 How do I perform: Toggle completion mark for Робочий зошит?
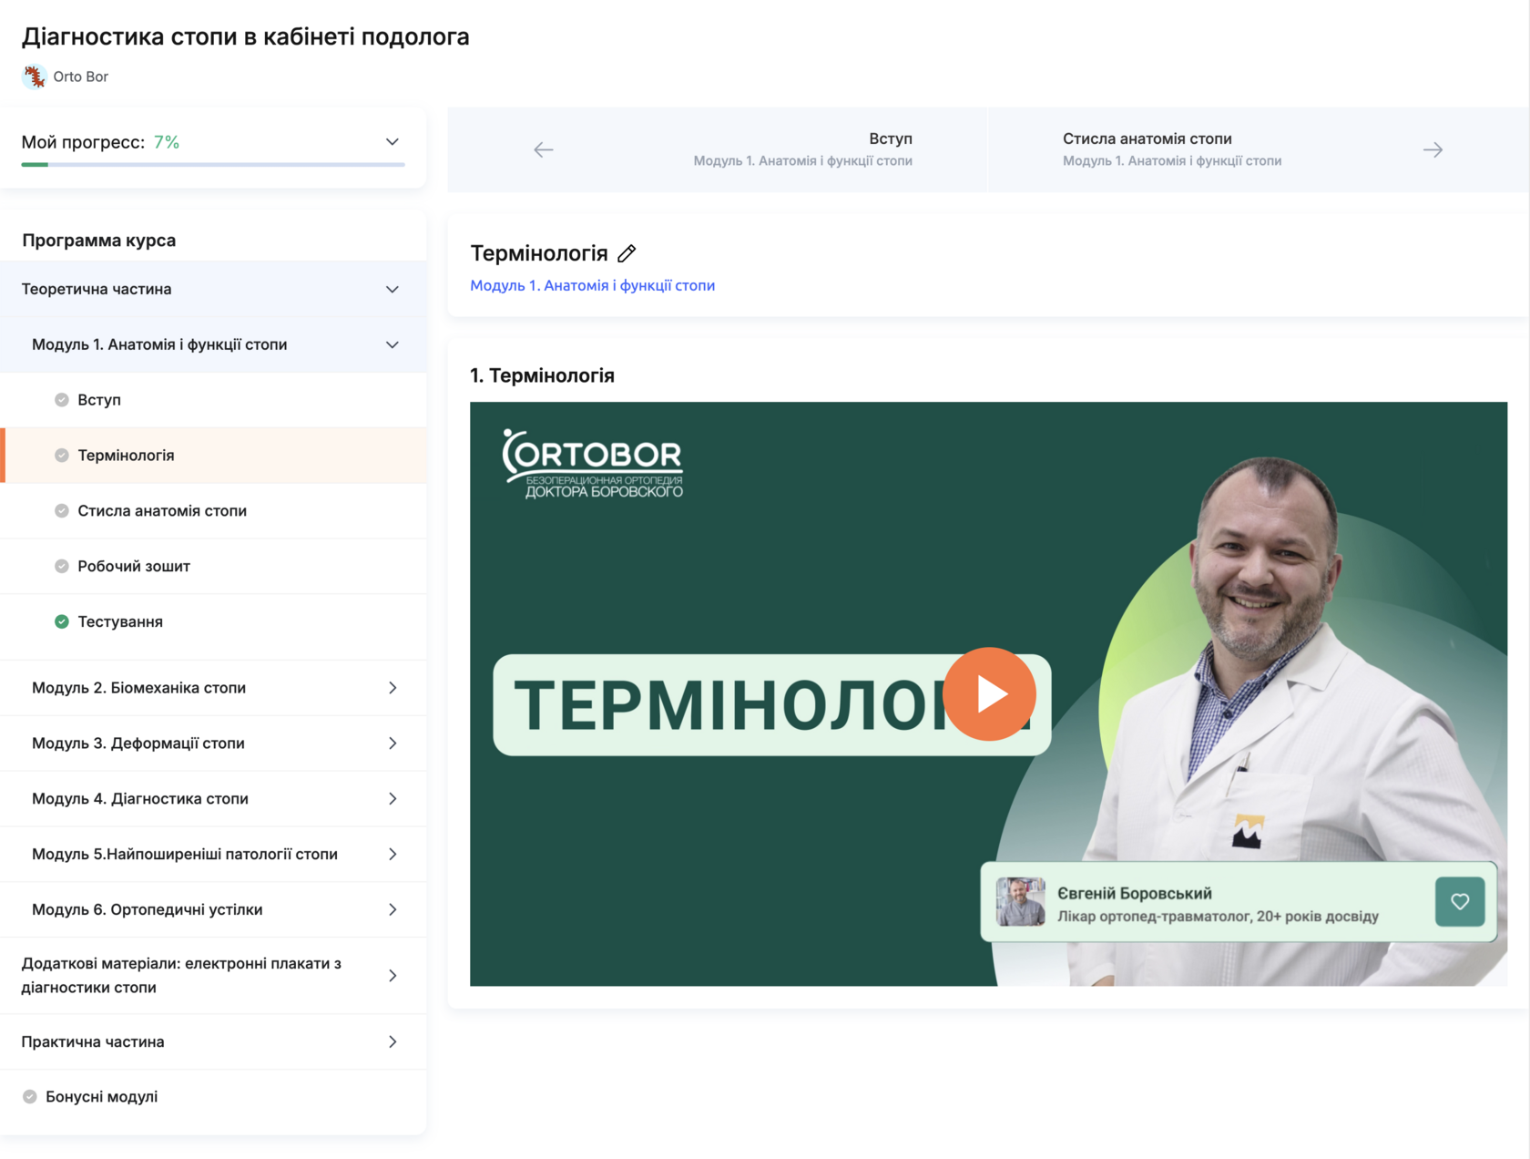(x=62, y=567)
